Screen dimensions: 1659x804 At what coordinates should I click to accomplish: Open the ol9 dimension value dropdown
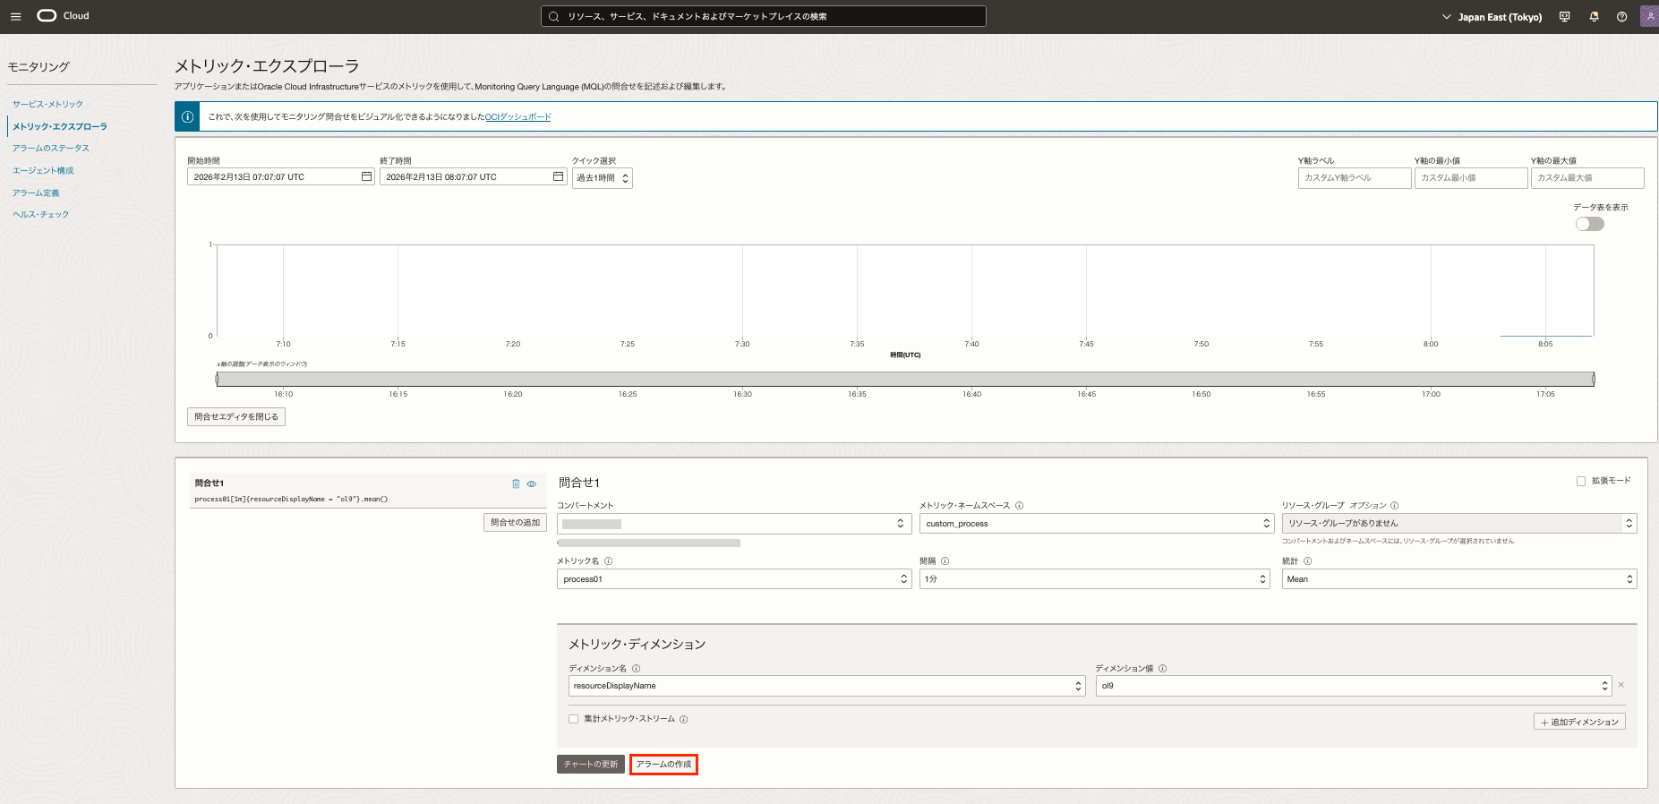[x=1354, y=686]
